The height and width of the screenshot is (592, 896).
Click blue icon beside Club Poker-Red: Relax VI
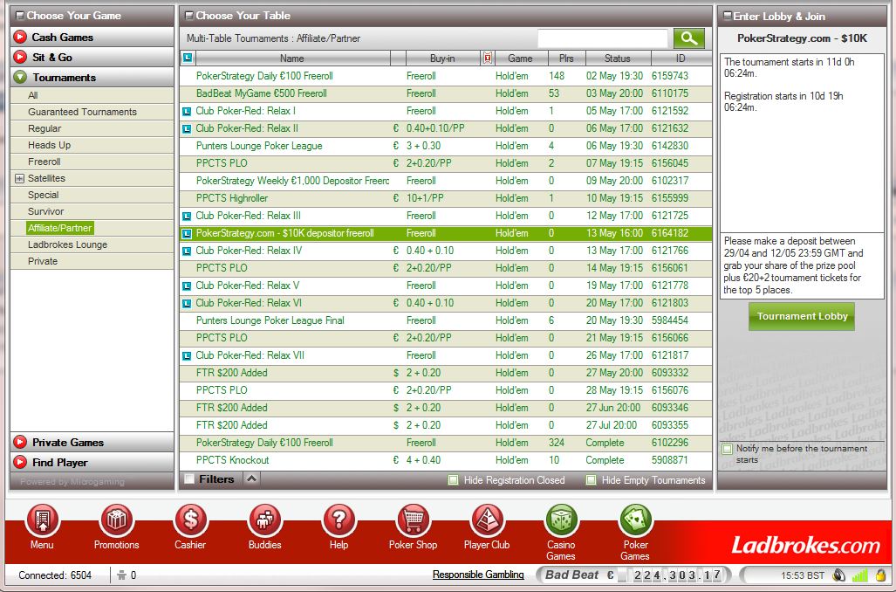click(x=187, y=304)
